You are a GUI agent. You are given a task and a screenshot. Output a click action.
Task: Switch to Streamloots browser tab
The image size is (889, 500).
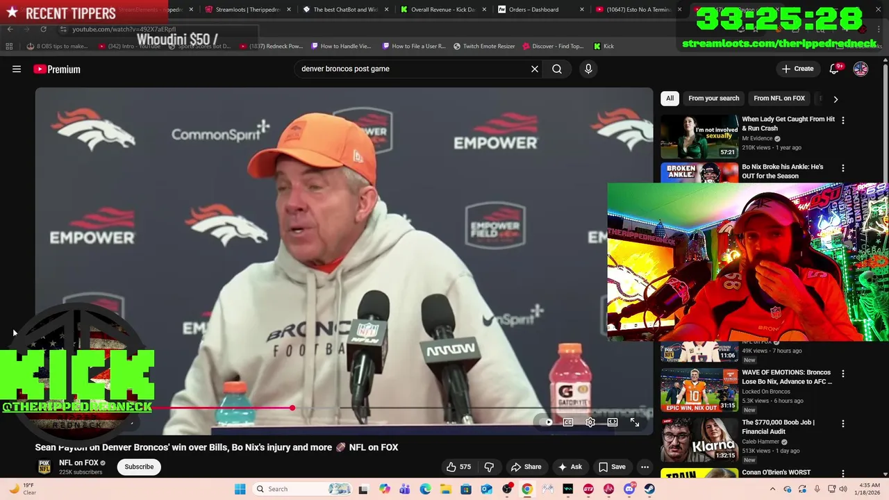[x=248, y=10]
